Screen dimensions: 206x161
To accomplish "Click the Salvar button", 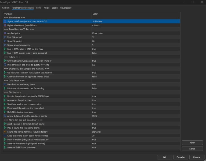I will coord(192,149).
